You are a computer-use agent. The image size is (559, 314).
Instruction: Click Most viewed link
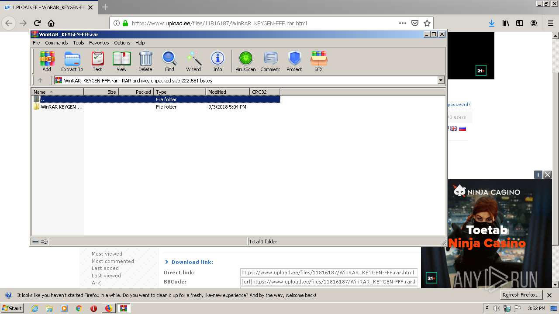[107, 254]
